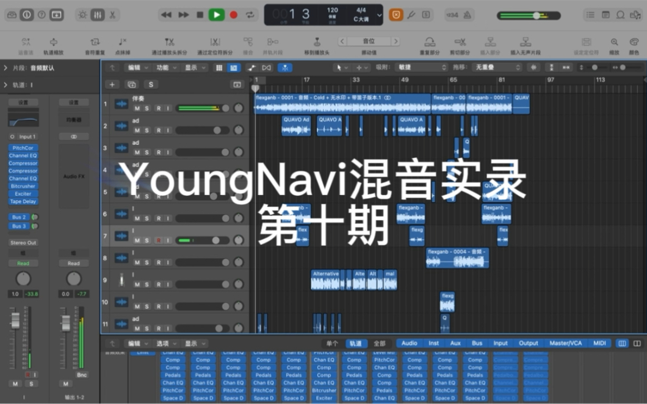647x404 pixels.
Task: Click the Bus 2 send slot
Action: click(19, 217)
